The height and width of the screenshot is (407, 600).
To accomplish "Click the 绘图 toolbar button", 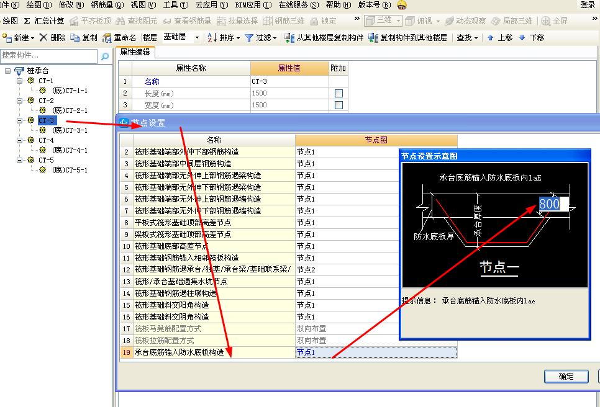I will pos(9,21).
